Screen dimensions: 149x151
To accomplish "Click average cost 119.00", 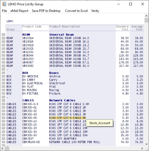I will [x=138, y=55].
